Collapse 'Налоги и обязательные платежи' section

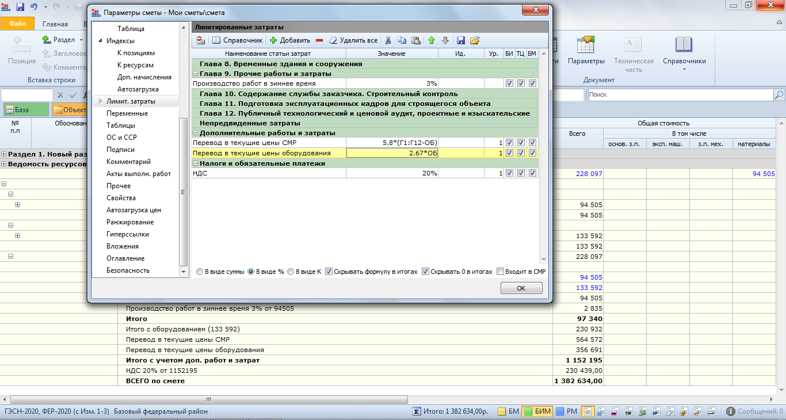click(x=195, y=163)
